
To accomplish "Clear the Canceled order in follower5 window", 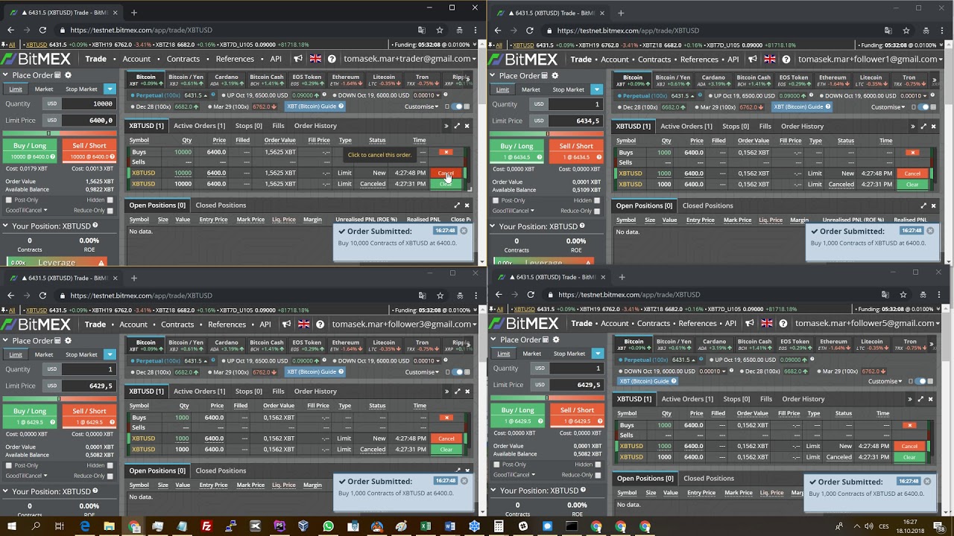I will (909, 457).
